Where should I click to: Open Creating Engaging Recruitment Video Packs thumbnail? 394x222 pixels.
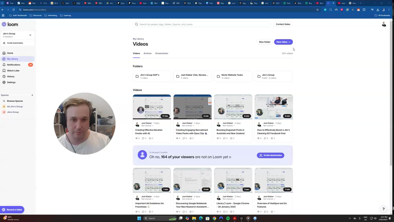[x=192, y=107]
